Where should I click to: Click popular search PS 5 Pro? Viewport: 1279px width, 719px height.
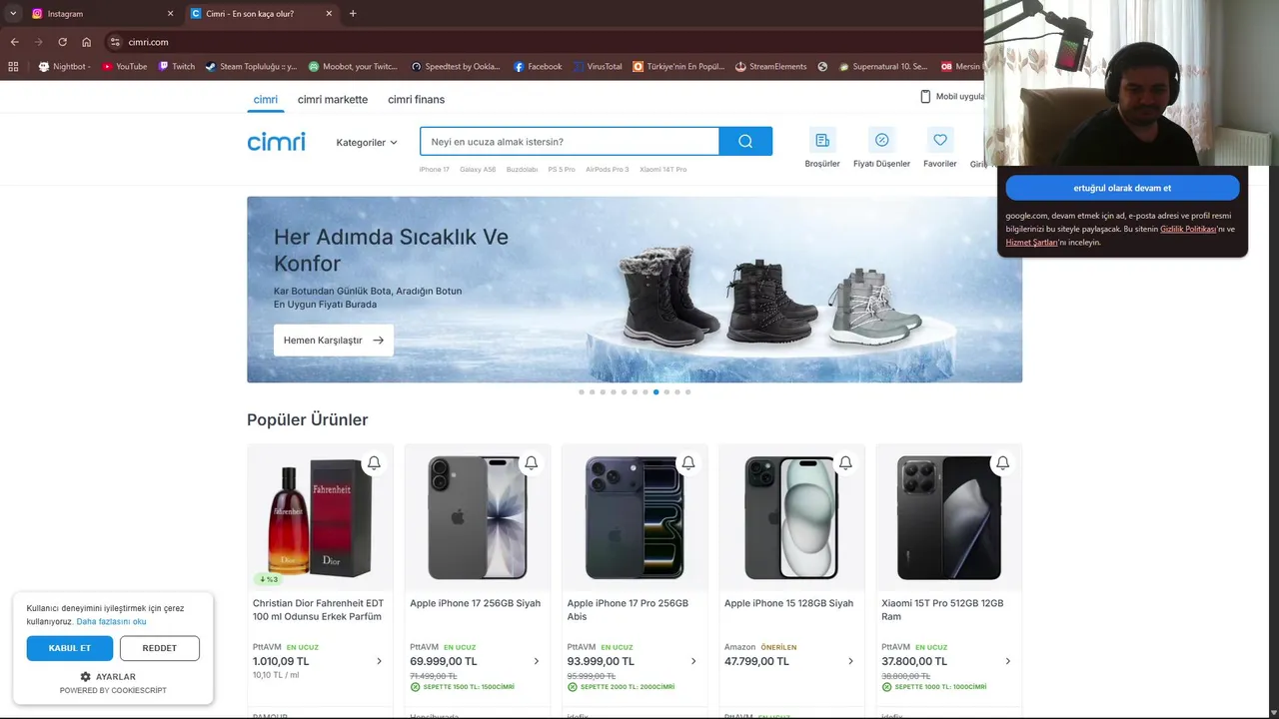coord(562,170)
